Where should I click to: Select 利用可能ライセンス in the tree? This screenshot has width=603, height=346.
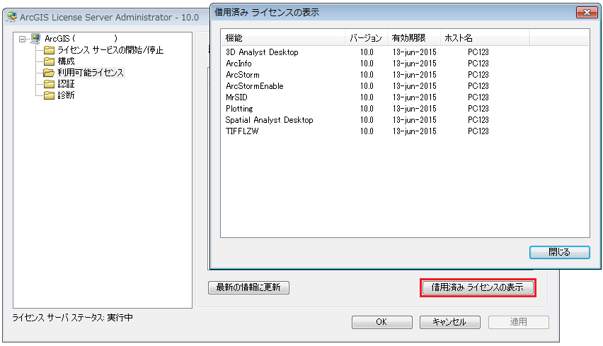coord(91,73)
